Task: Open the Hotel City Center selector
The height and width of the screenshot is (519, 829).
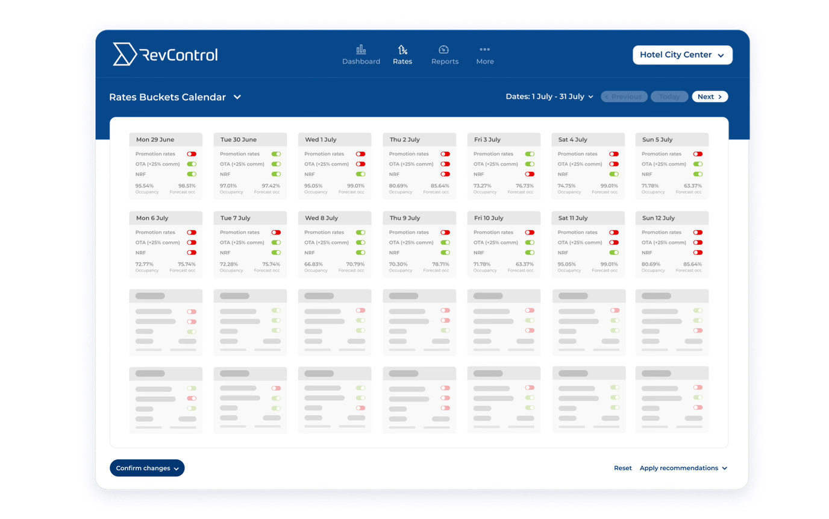Action: pyautogui.click(x=683, y=55)
